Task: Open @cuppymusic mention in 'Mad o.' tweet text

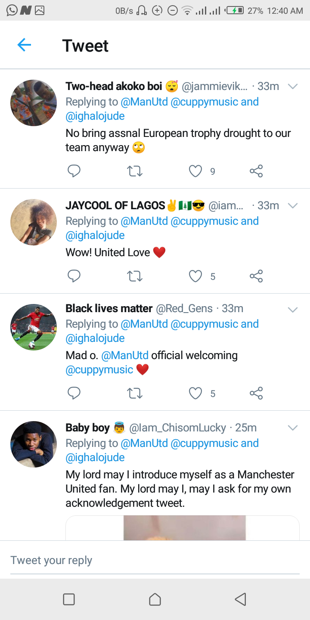Action: [x=99, y=370]
